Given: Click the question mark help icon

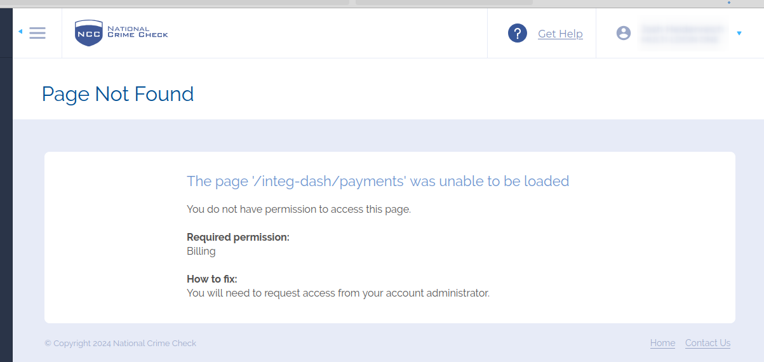Looking at the screenshot, I should pos(518,33).
